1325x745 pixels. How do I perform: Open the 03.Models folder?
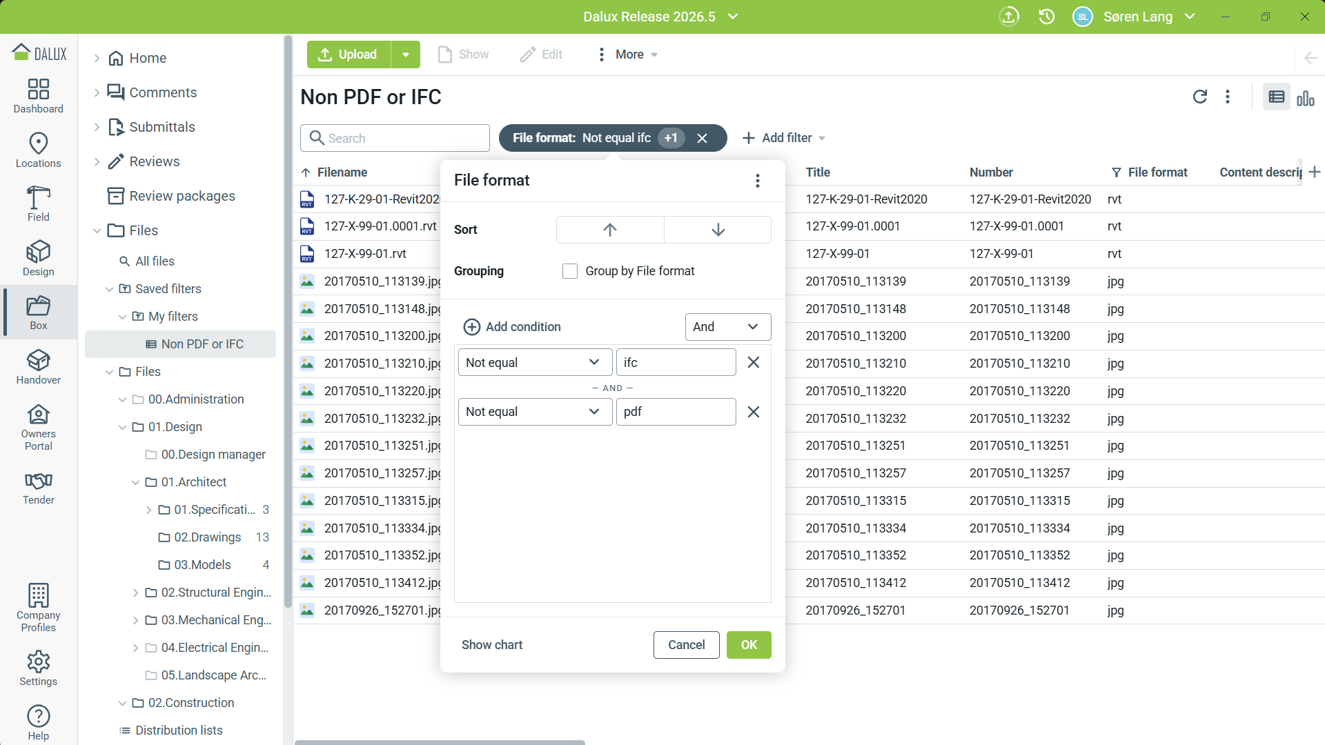tap(202, 565)
